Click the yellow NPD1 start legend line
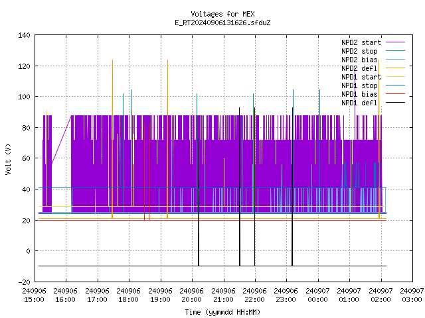This screenshot has width=425, height=318. point(396,77)
